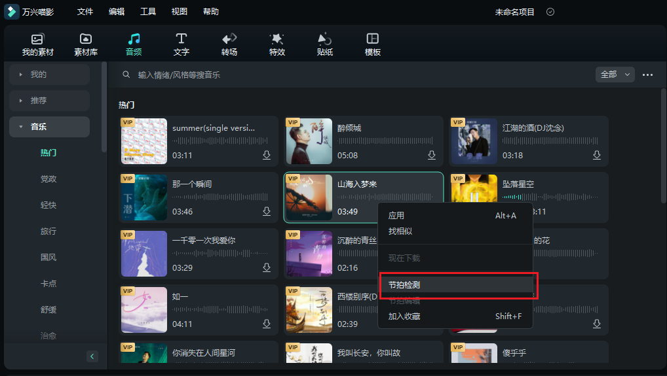The image size is (667, 376).
Task: Open the 工具 menu
Action: pyautogui.click(x=148, y=12)
